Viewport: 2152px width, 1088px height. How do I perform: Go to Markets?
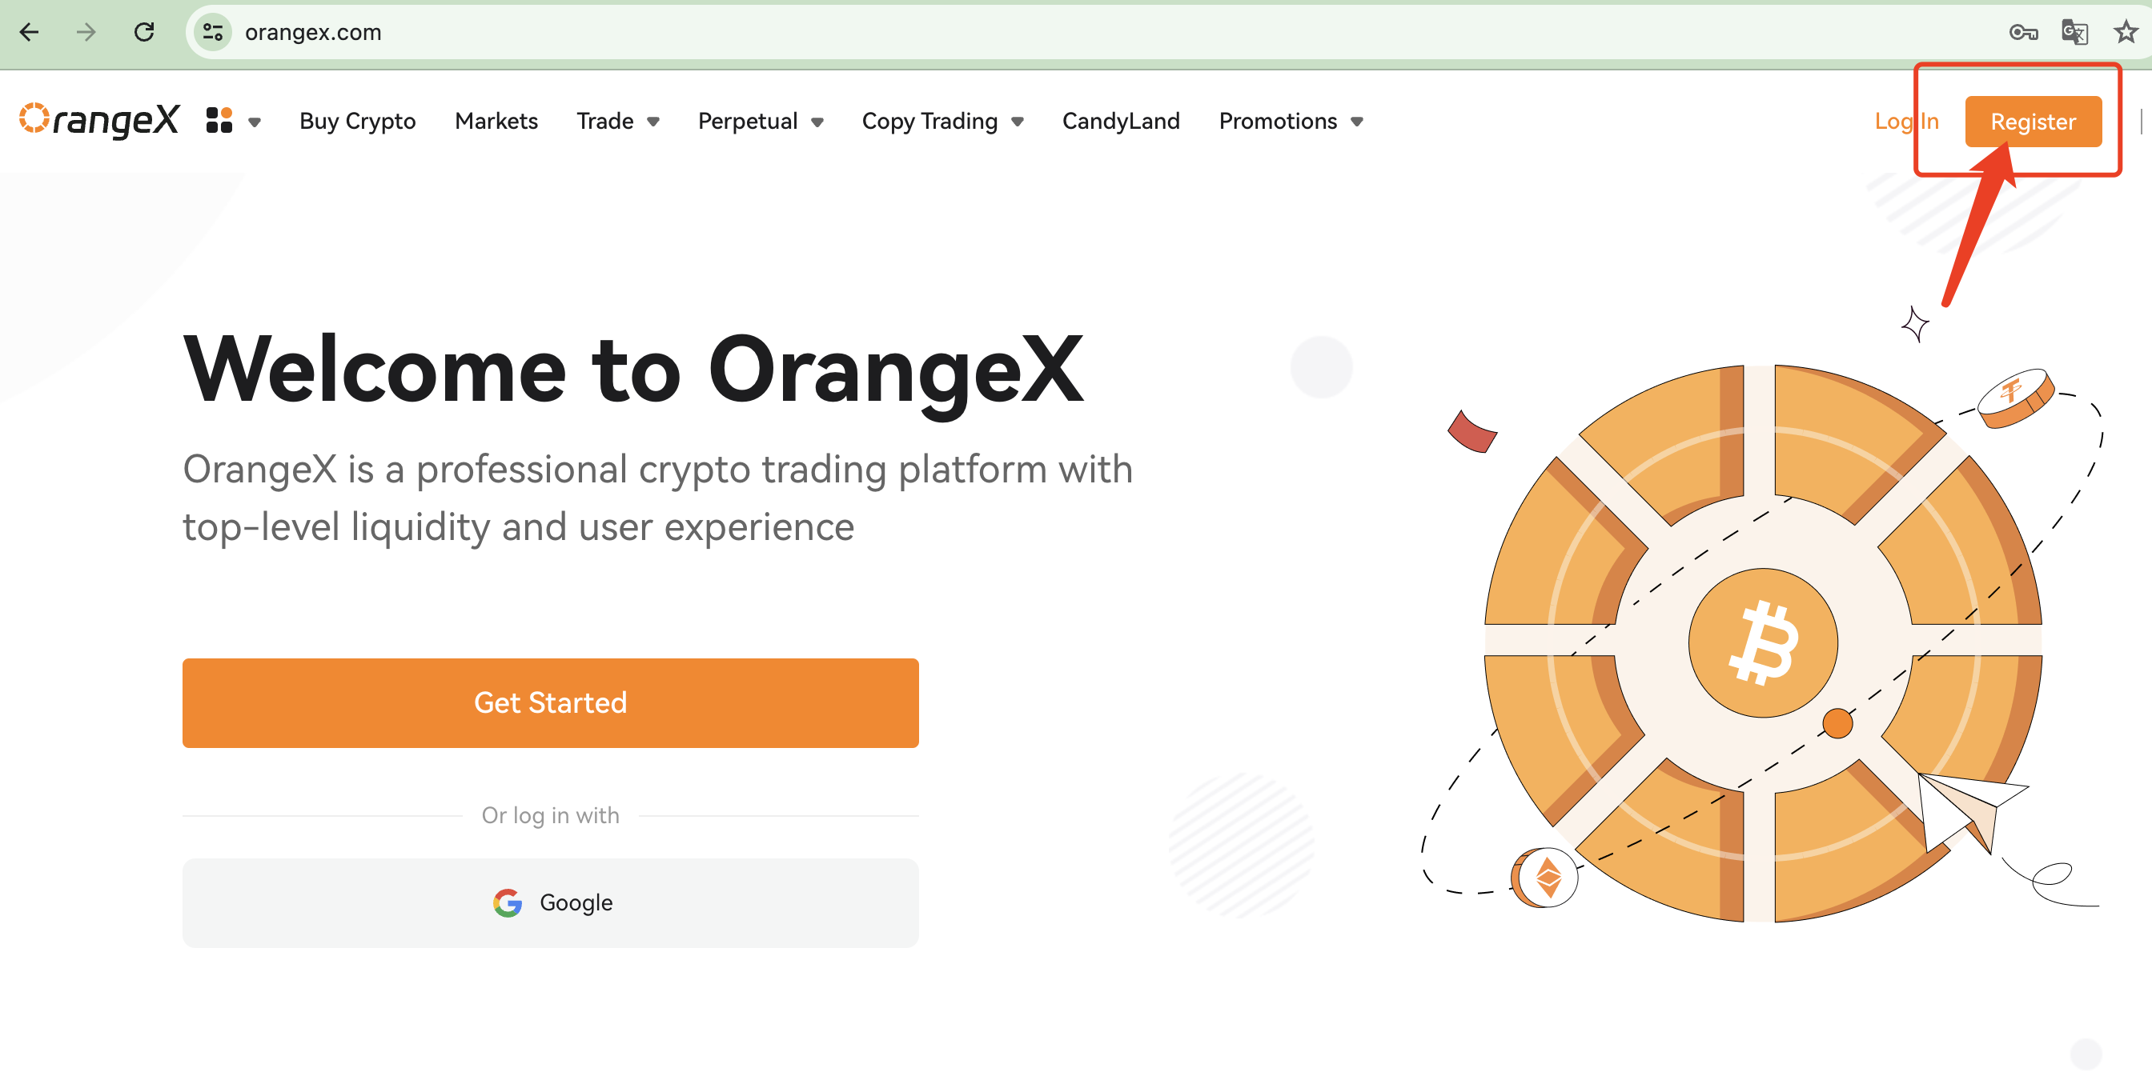496,121
